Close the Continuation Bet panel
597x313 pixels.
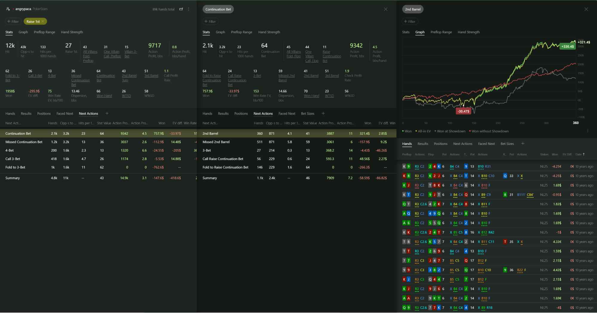pos(386,9)
